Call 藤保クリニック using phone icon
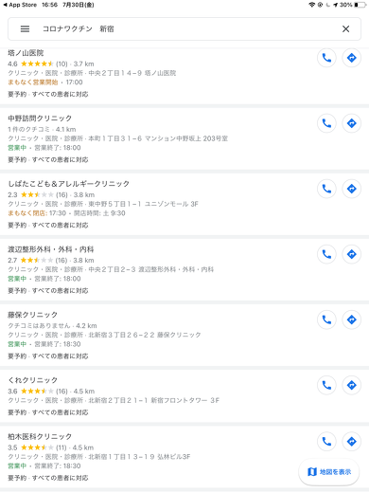This screenshot has width=369, height=493. point(326,320)
